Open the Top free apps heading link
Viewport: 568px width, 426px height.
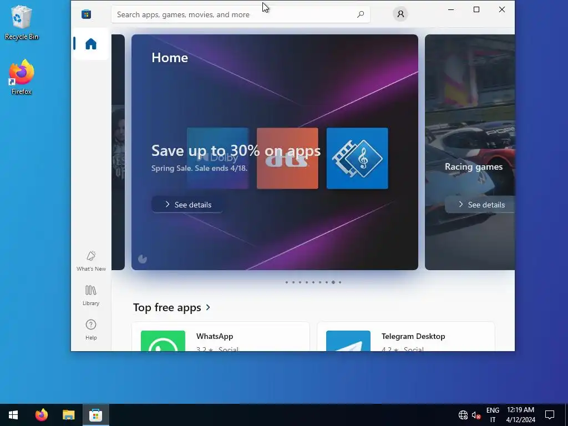click(167, 307)
